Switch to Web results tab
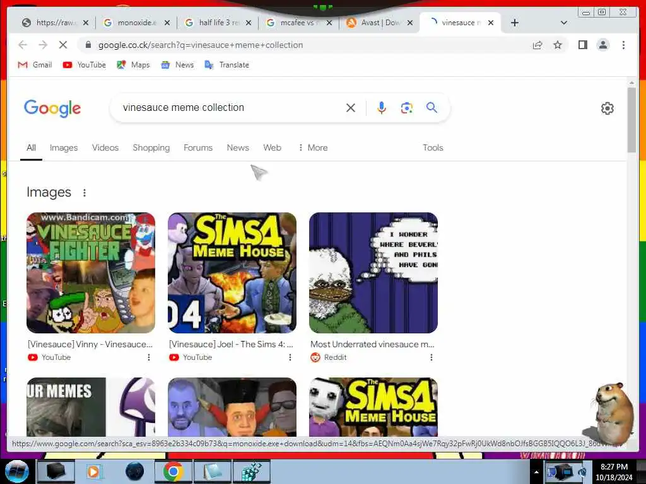Image resolution: width=646 pixels, height=484 pixels. coord(273,147)
